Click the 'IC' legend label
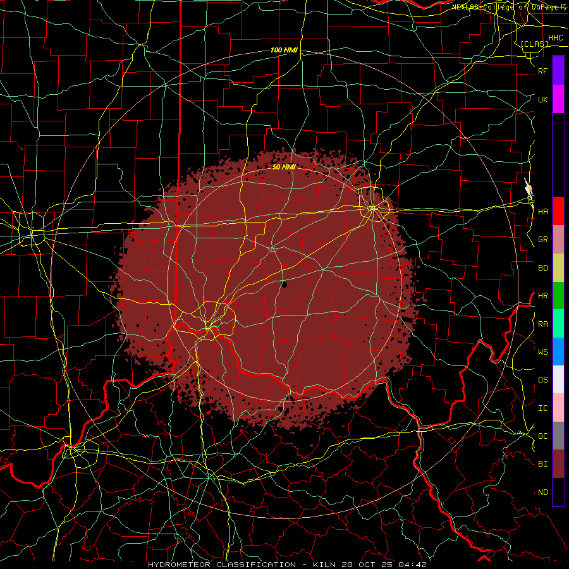 pos(543,408)
